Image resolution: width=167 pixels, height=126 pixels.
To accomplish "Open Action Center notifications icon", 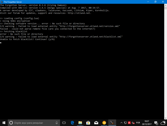I will (x=156, y=123).
